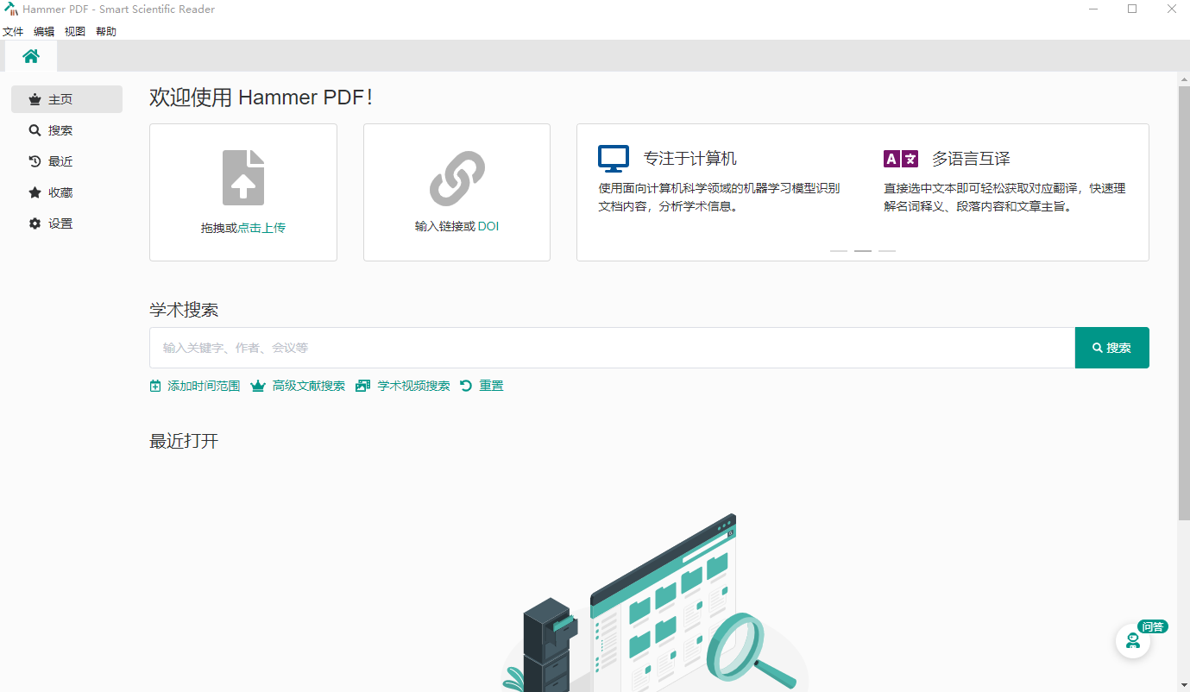Click the scrollbar down arrow
The width and height of the screenshot is (1190, 692).
click(1184, 686)
